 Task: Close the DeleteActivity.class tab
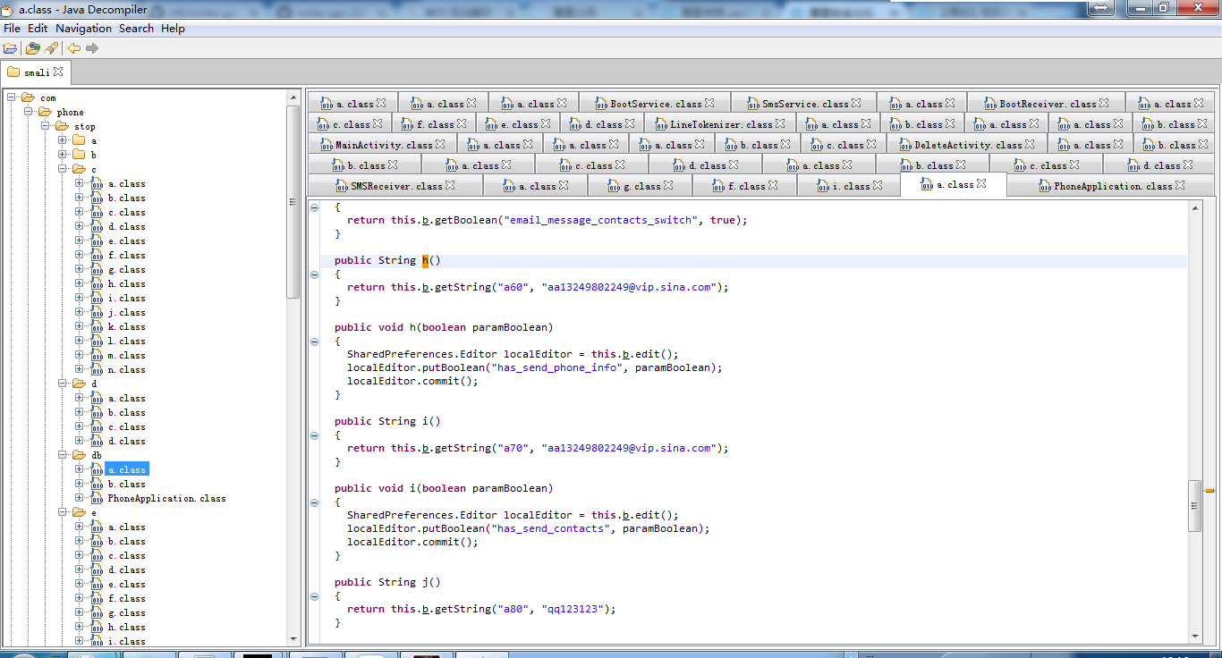click(x=1030, y=144)
